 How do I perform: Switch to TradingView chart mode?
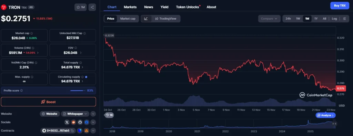click(165, 19)
